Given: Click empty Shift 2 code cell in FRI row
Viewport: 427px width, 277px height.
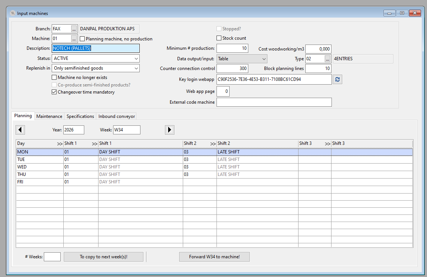Looking at the screenshot, I should (x=200, y=182).
